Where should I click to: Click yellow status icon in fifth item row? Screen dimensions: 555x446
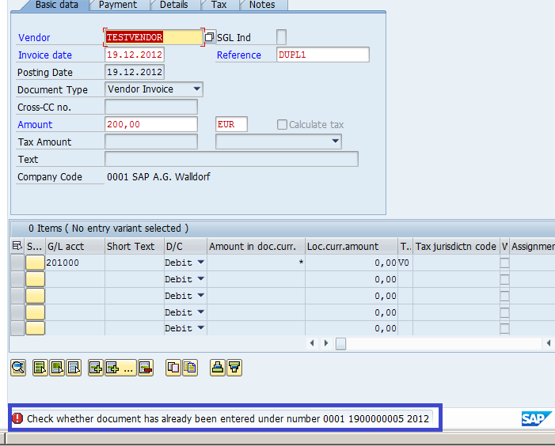(35, 328)
